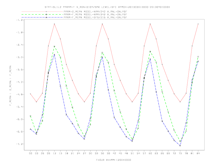Click the y-axis tick label -4.2
216x167 pixels.
coord(19,82)
